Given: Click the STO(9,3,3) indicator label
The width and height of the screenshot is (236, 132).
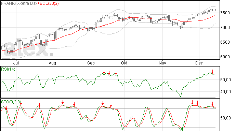Looking at the screenshot, I should click(11, 102).
